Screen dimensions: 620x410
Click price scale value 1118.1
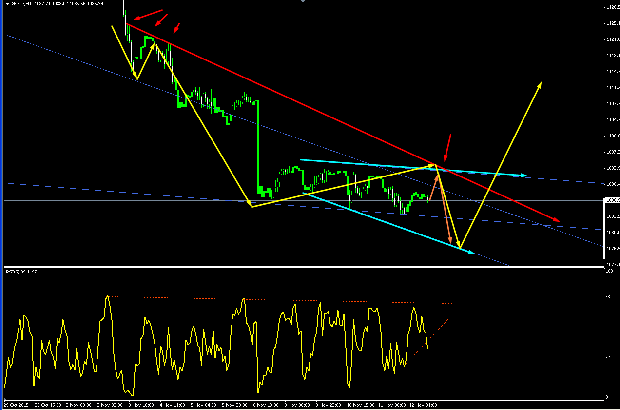613,56
